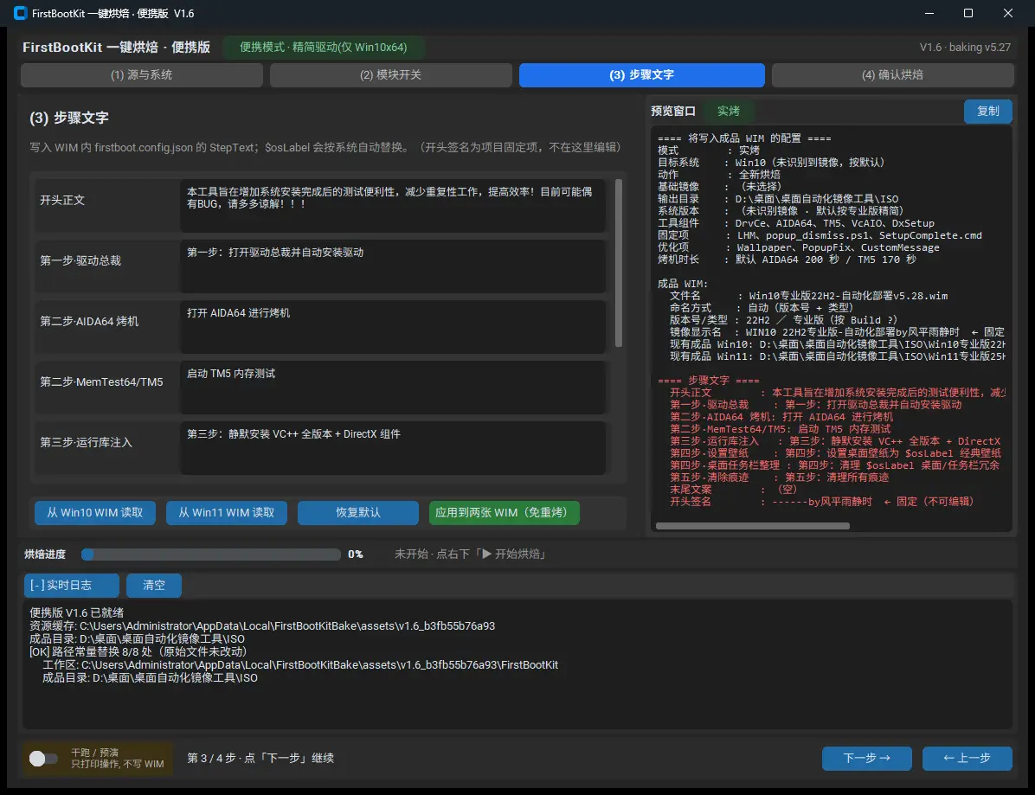
Task: Click the log line 便携版 V1.6 已就绪
Action: tap(76, 613)
